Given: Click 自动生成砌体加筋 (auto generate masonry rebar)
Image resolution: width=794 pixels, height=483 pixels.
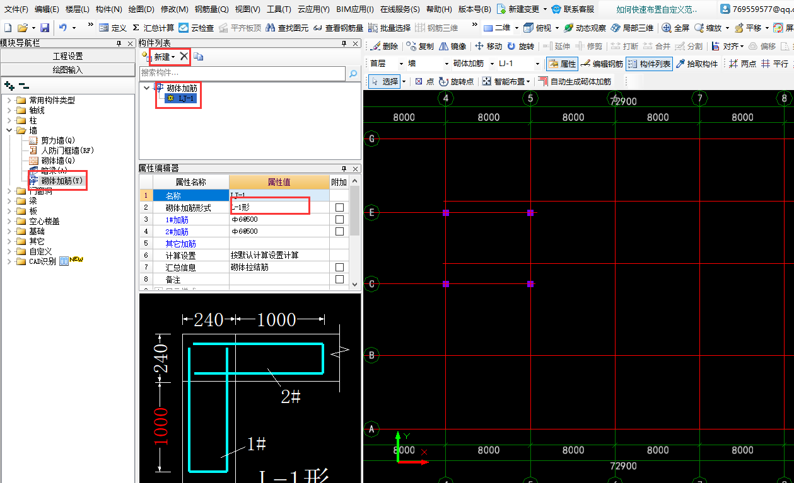Looking at the screenshot, I should click(575, 81).
